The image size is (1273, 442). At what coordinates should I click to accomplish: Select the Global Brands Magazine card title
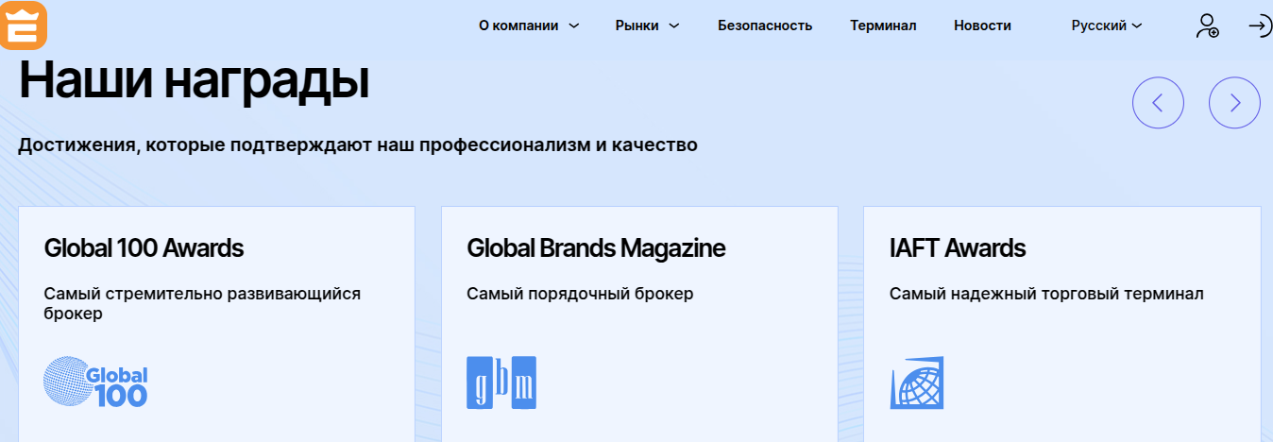pyautogui.click(x=596, y=248)
